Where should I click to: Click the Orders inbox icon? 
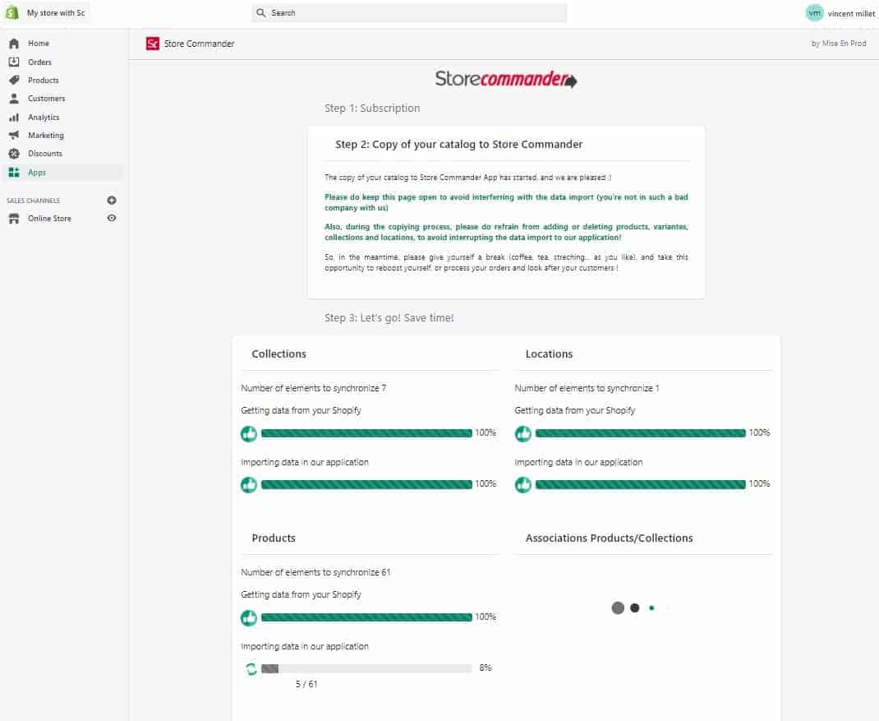click(x=14, y=62)
